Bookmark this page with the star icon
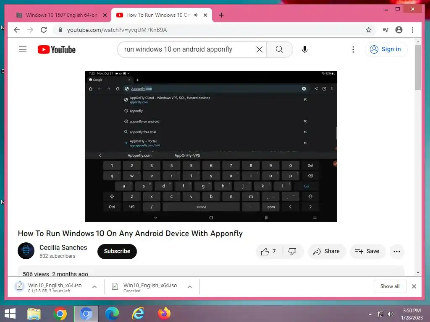 click(x=369, y=30)
